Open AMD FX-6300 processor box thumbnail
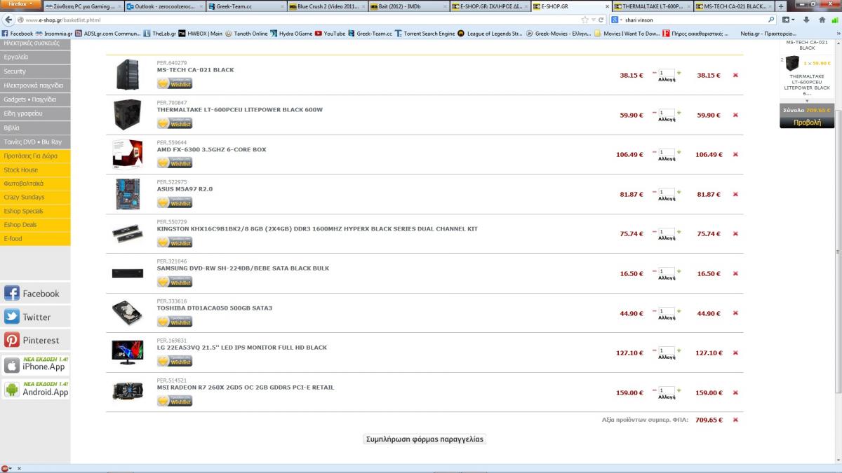Image resolution: width=842 pixels, height=473 pixels. tap(128, 153)
